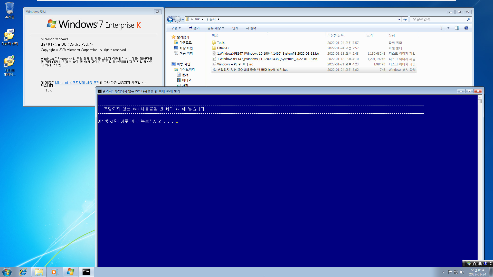Open the 공유 대상 dropdown menu
This screenshot has width=493, height=277.
click(216, 28)
